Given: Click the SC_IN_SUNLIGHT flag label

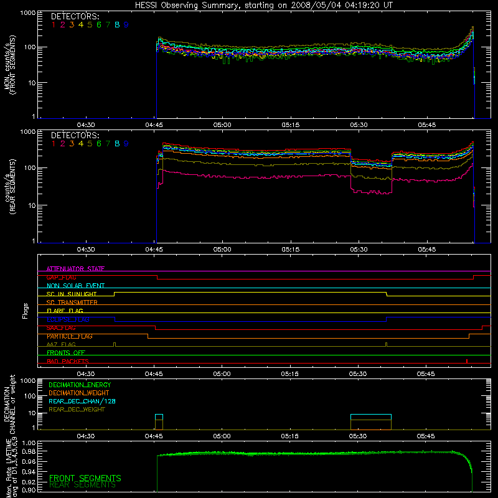Looking at the screenshot, I should 72,294.
